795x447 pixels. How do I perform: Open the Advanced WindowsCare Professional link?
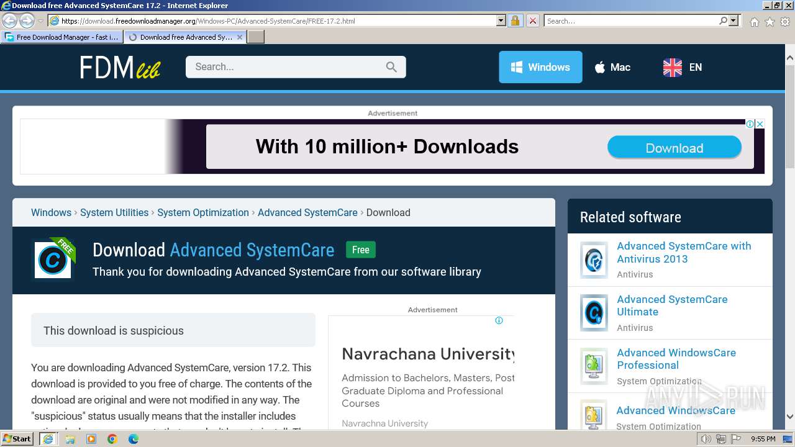[676, 359]
